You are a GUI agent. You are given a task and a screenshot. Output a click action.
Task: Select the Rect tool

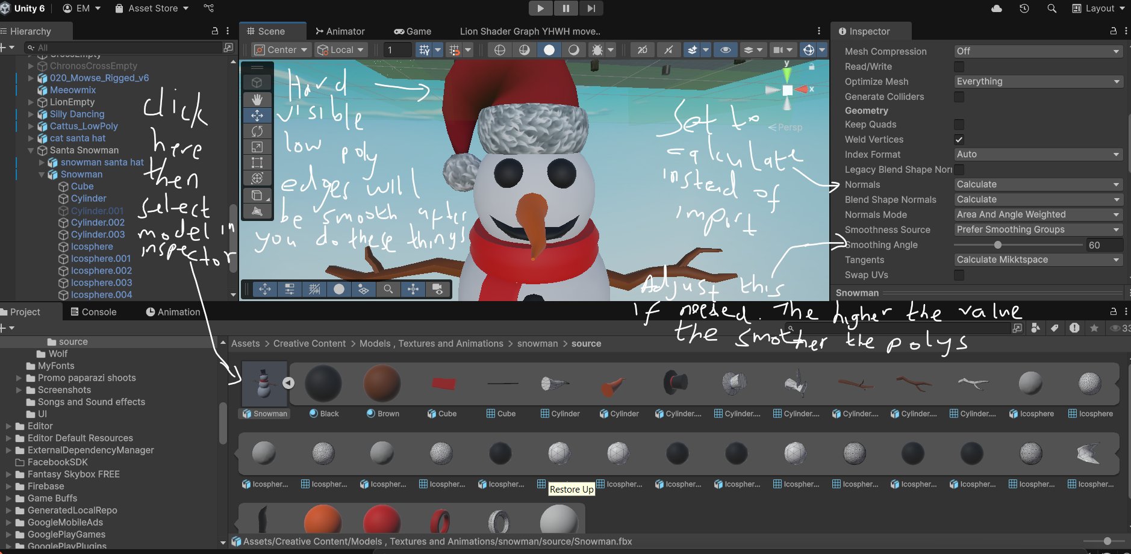pyautogui.click(x=257, y=163)
